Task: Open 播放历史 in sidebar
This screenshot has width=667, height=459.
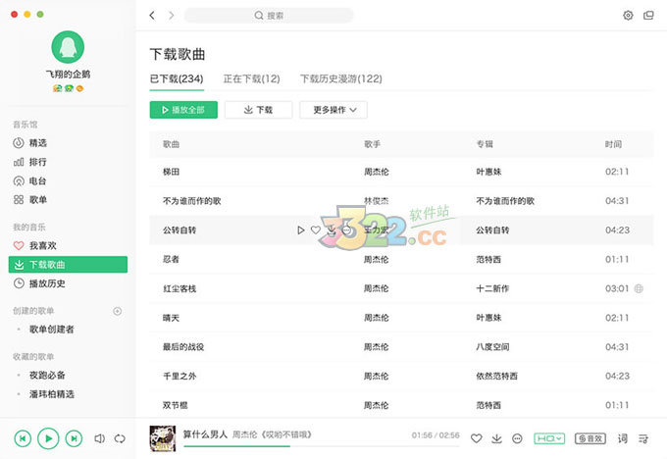Action: [x=39, y=283]
